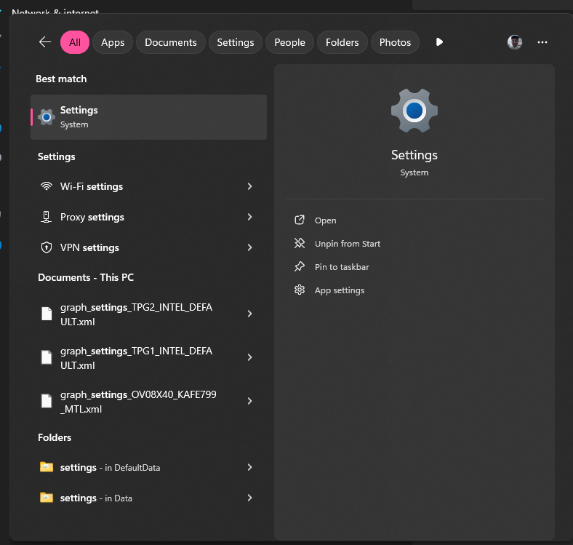Click the user profile avatar

coord(515,42)
